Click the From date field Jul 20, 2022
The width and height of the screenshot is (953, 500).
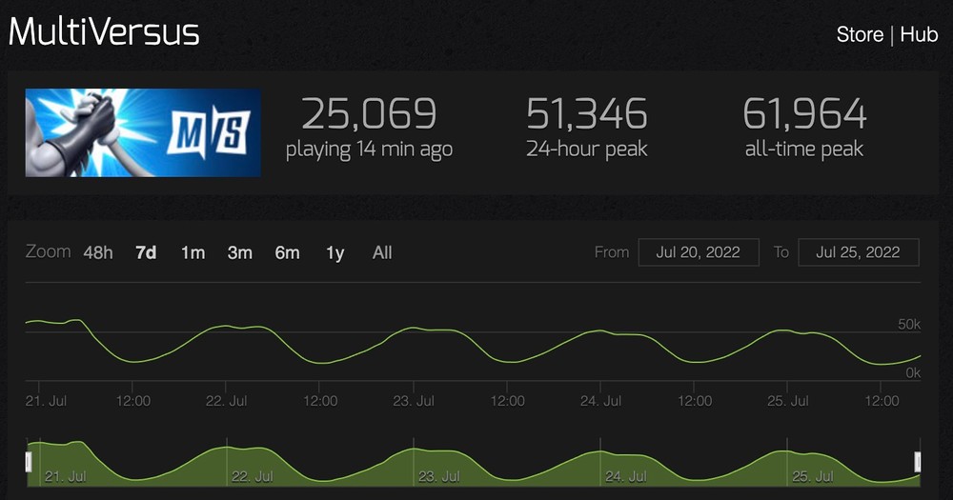point(699,252)
